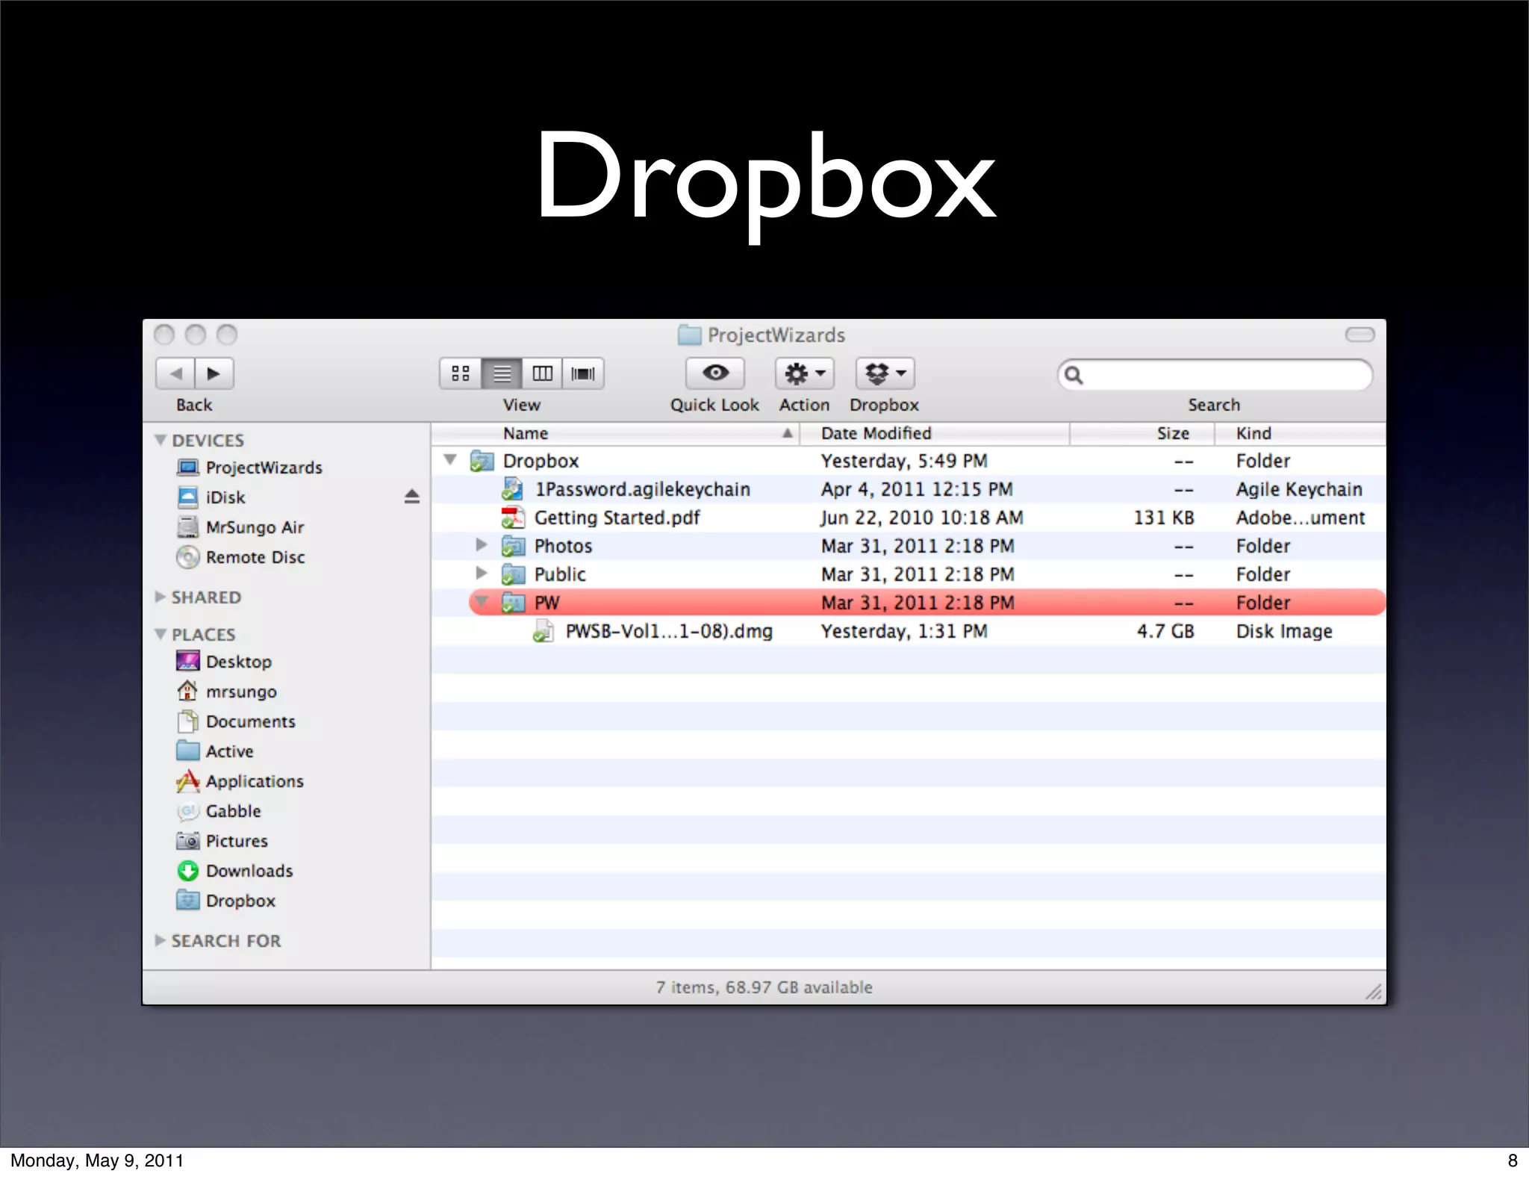Select the Public folder icon in the list
The width and height of the screenshot is (1529, 1177).
point(512,574)
